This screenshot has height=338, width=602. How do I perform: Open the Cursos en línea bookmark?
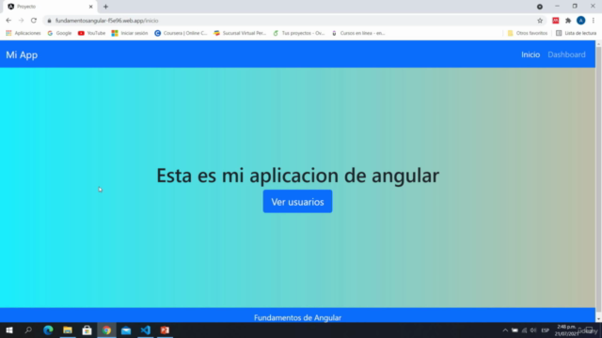(x=358, y=34)
